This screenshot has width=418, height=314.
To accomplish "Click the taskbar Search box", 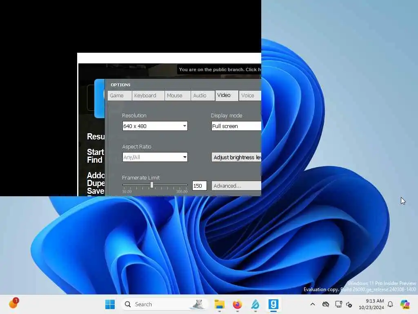I will (x=165, y=304).
